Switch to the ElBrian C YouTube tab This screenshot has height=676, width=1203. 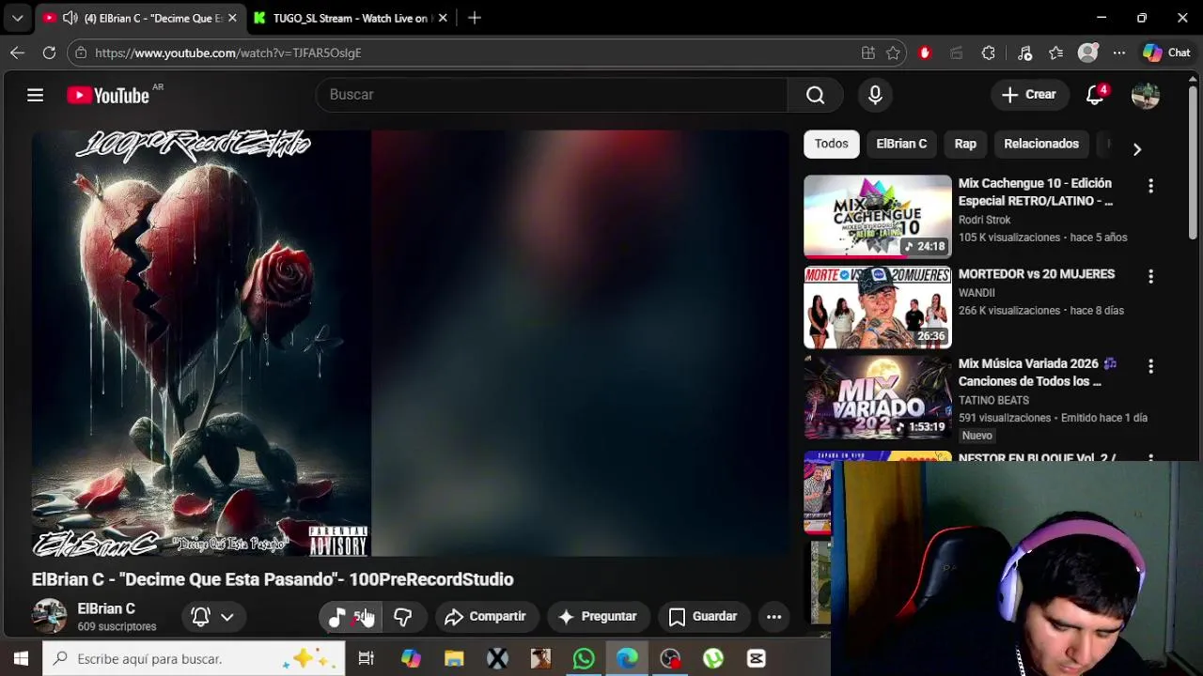(x=139, y=18)
